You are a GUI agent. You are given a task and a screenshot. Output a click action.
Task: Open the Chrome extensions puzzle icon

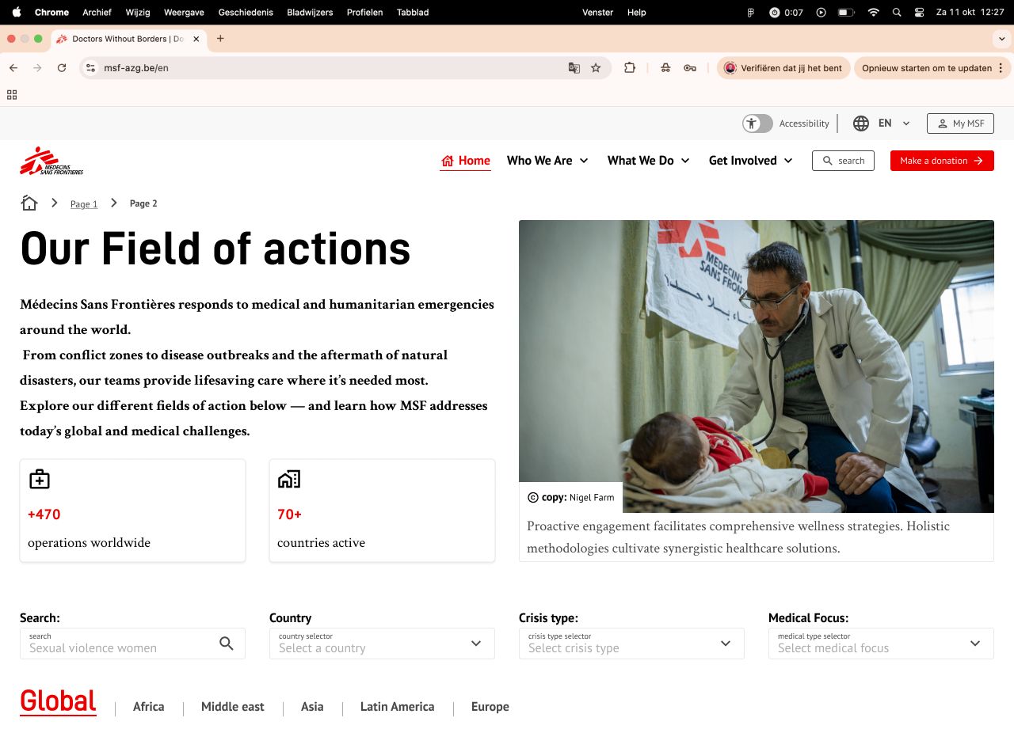coord(630,68)
